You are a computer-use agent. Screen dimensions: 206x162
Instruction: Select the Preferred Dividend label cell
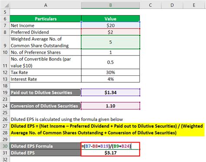[46, 32]
